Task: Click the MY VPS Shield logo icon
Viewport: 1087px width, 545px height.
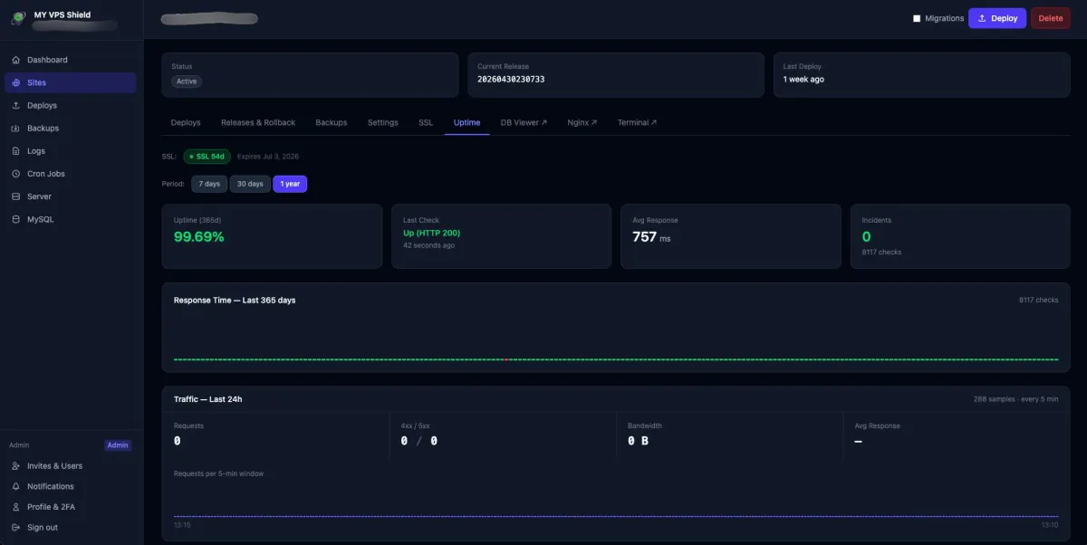Action: [x=17, y=19]
